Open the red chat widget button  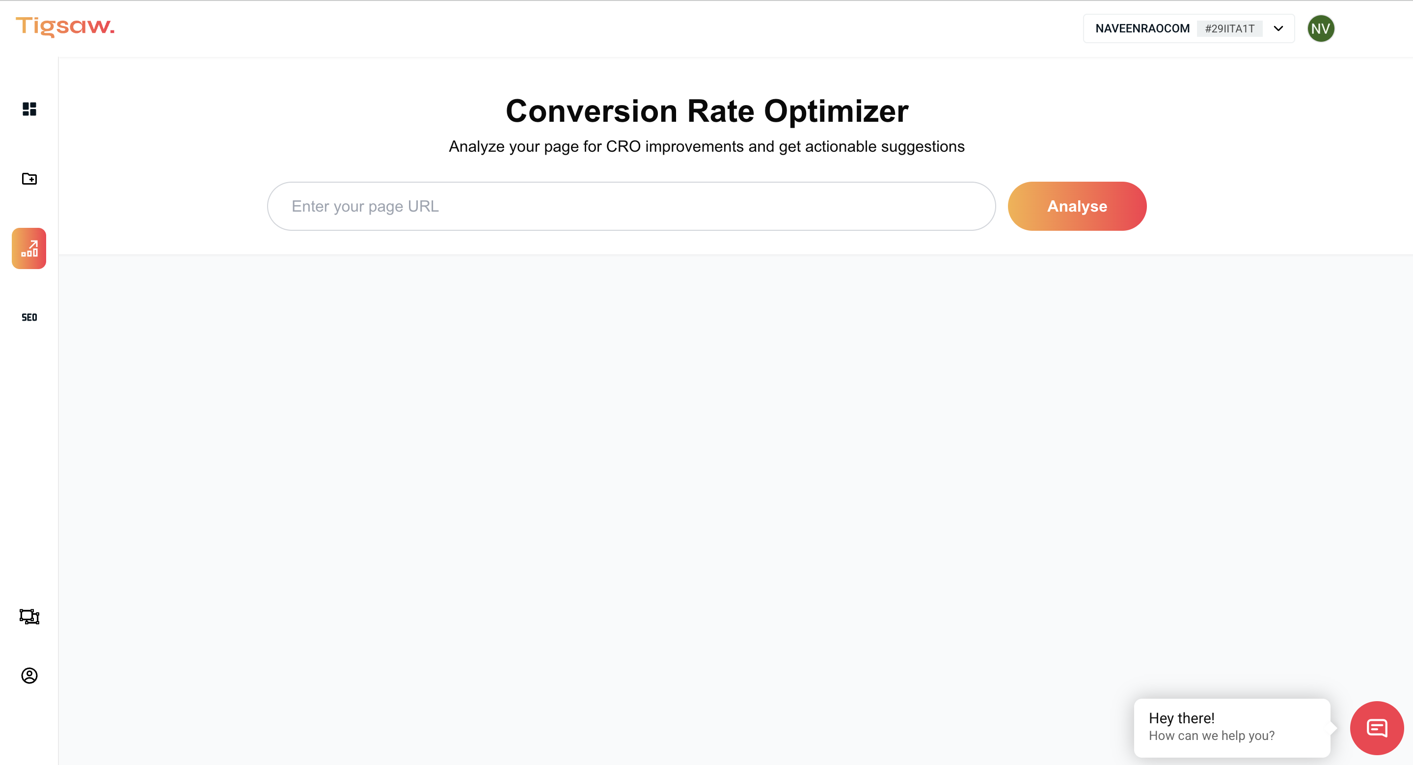(x=1376, y=728)
